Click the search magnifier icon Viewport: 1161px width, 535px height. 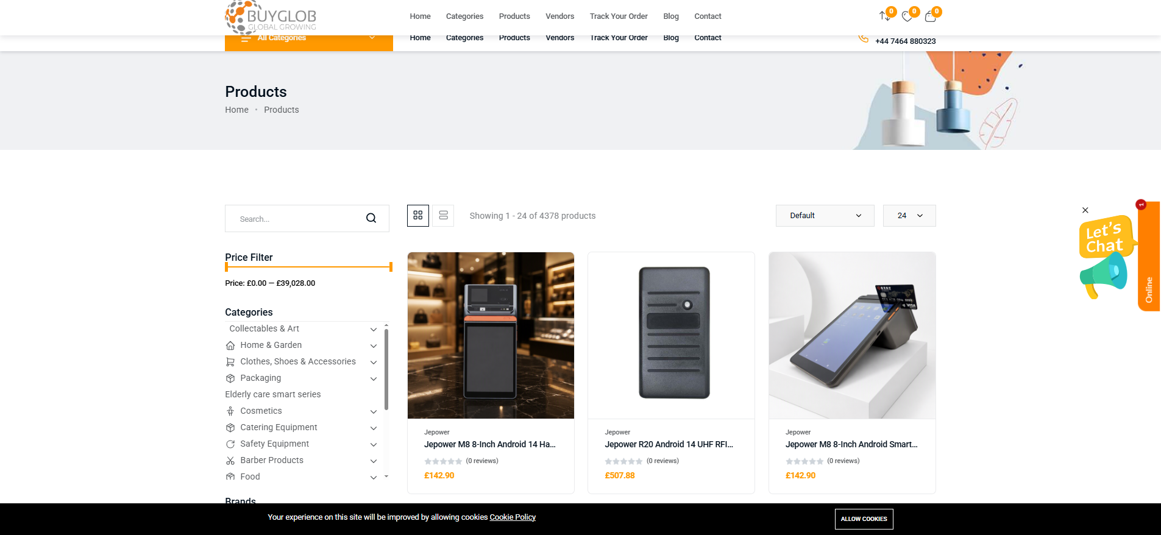tap(371, 218)
